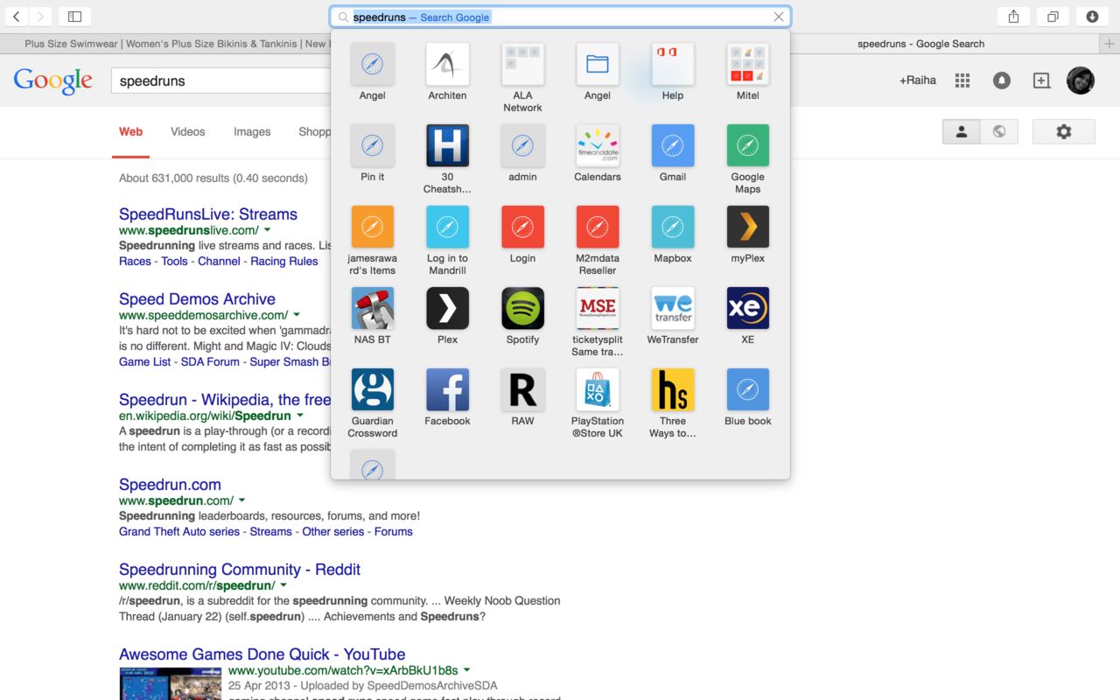
Task: Open the Google account avatar menu
Action: [1081, 80]
